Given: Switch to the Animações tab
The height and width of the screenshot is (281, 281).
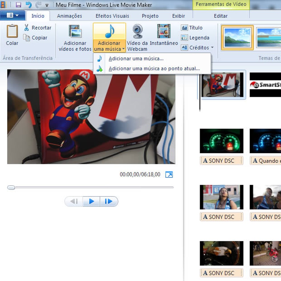Looking at the screenshot, I should [69, 16].
